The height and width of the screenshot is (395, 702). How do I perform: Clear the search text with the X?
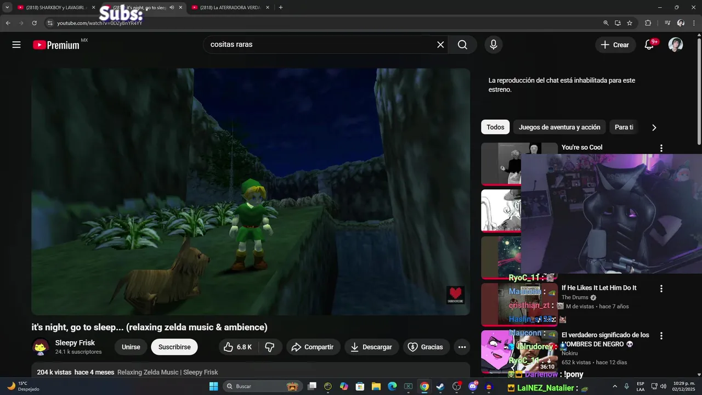coord(440,45)
